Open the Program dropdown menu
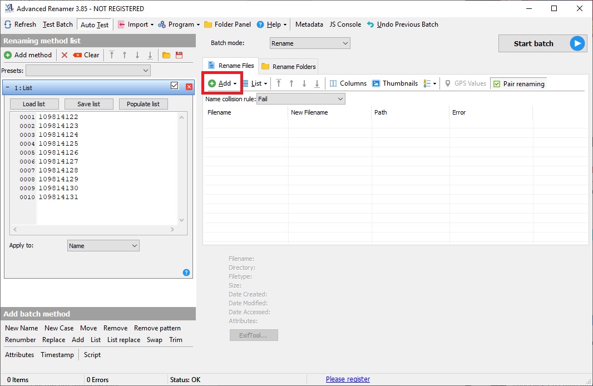Viewport: 593px width, 386px height. (179, 24)
